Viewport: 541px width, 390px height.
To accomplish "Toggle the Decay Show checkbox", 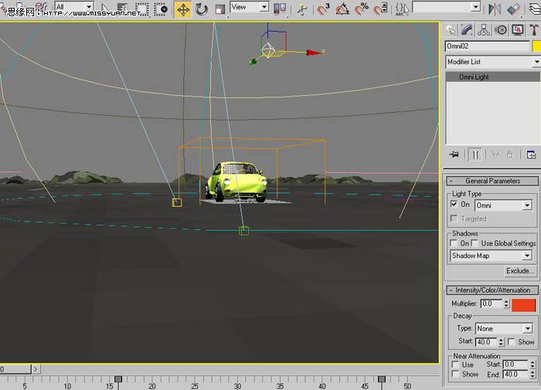I will click(x=512, y=341).
